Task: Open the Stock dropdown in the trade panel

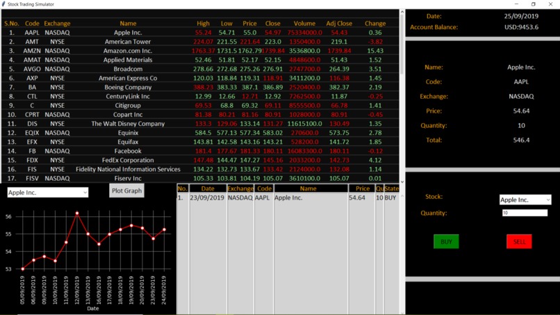Action: (525, 200)
